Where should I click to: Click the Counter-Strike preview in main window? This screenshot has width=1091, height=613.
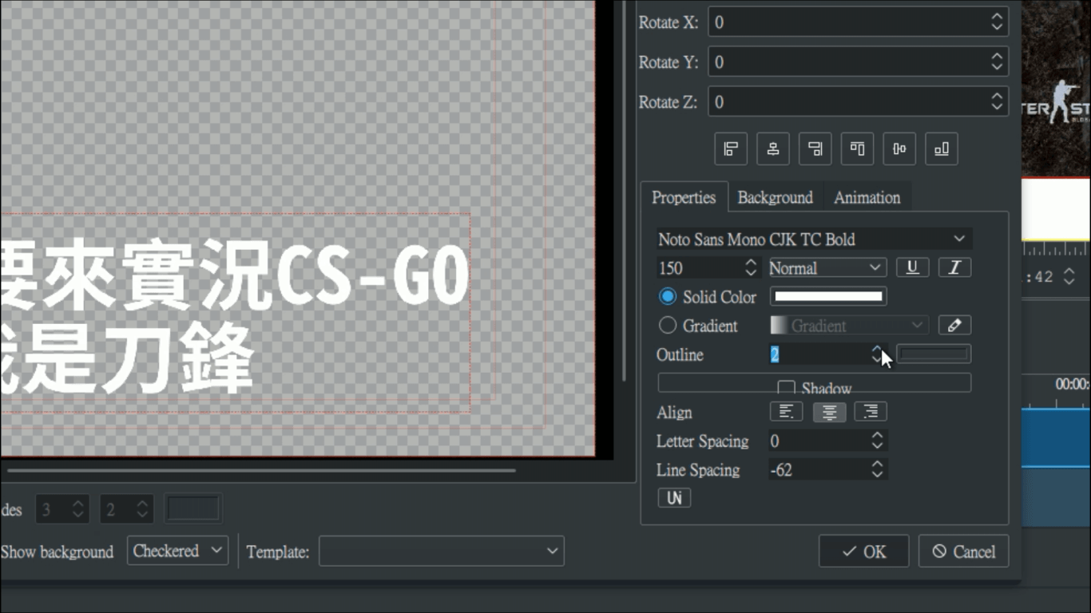pyautogui.click(x=1056, y=88)
